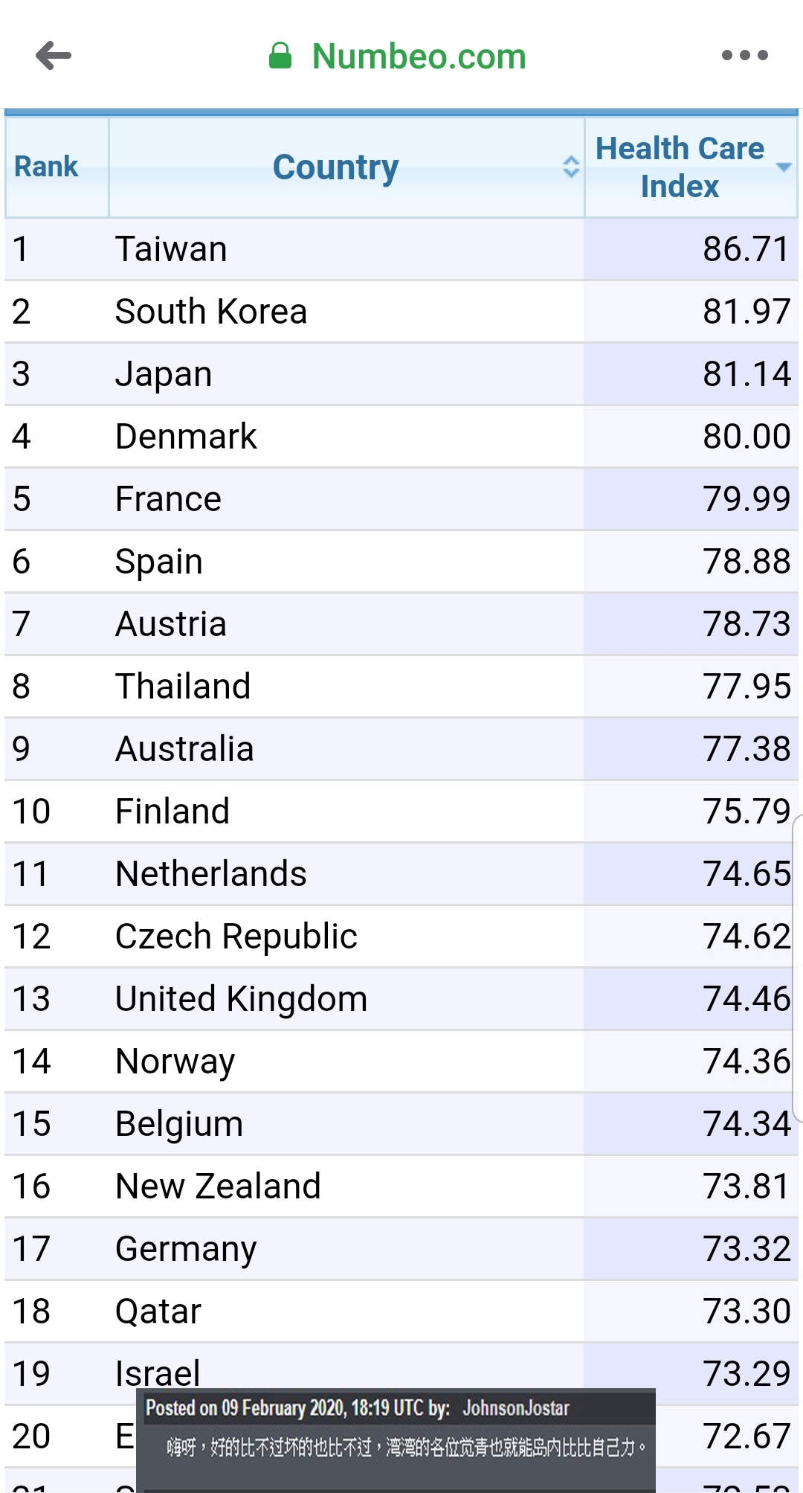This screenshot has width=803, height=1493.
Task: Tap the back arrow icon
Action: (x=54, y=56)
